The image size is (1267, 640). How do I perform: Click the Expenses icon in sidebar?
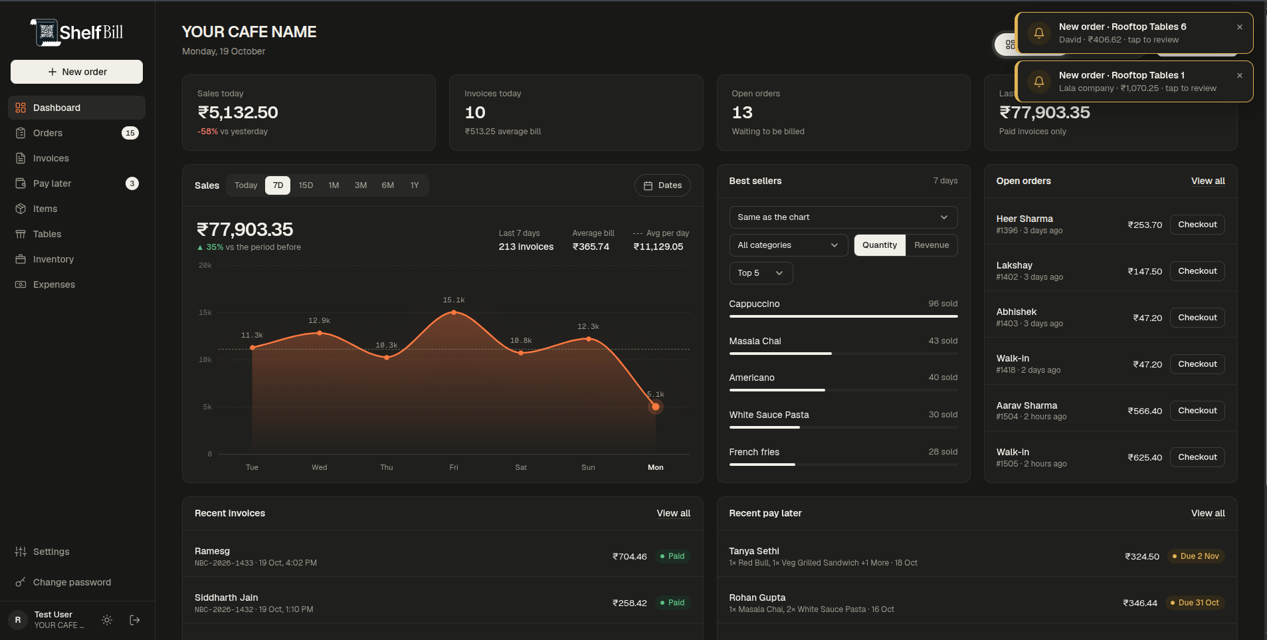21,284
